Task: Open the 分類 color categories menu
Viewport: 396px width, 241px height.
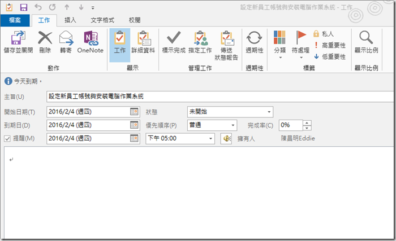Action: coord(279,42)
